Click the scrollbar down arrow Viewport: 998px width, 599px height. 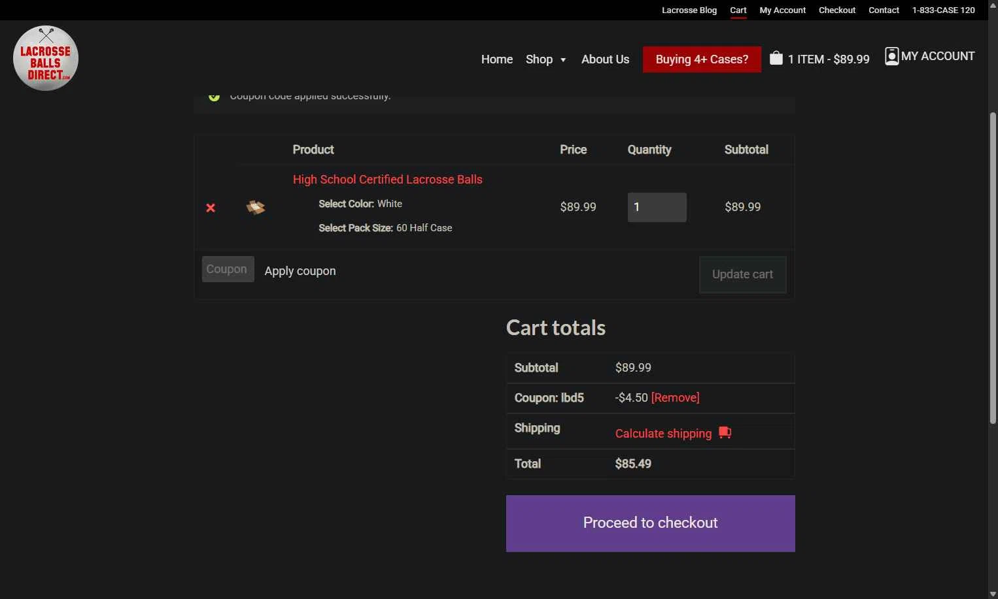click(993, 594)
